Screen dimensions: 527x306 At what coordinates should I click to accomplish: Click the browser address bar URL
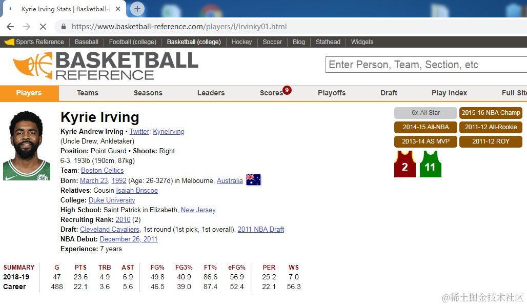(179, 27)
